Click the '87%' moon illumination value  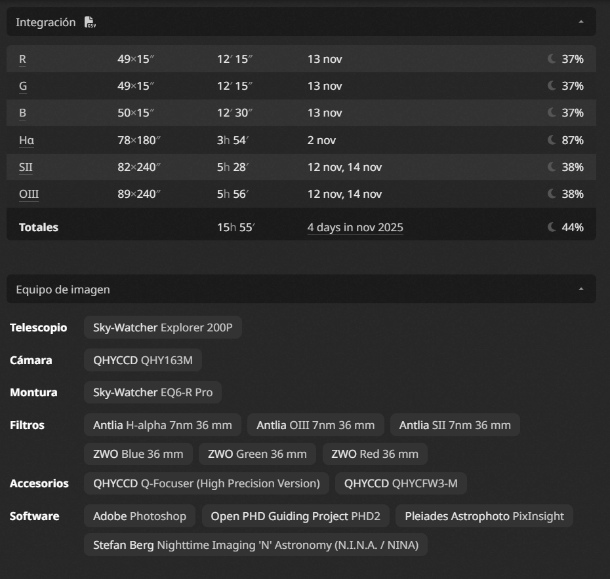coord(573,140)
